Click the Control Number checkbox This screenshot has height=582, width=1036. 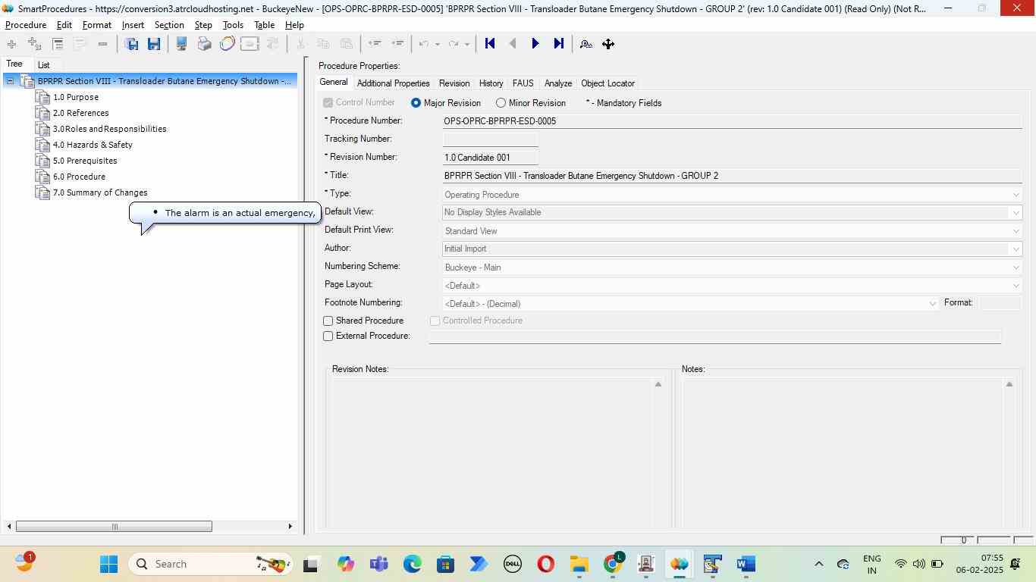[328, 103]
